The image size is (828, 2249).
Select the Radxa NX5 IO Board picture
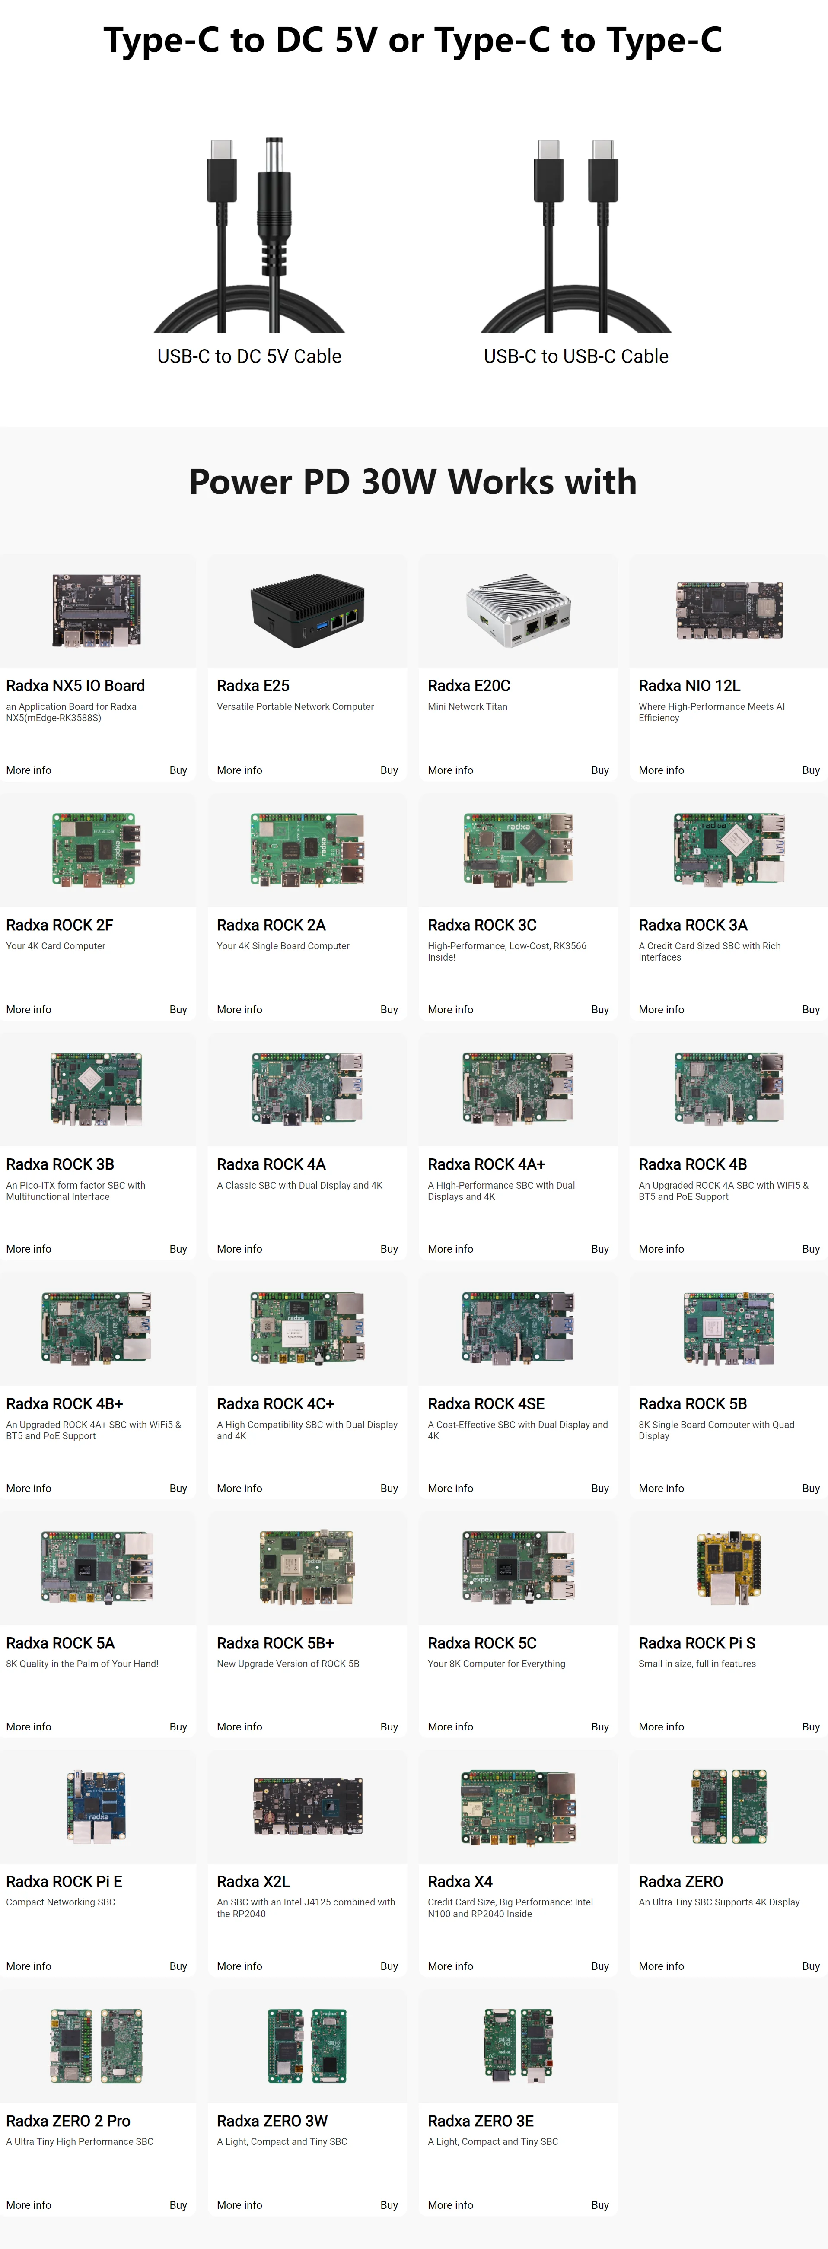pos(97,610)
